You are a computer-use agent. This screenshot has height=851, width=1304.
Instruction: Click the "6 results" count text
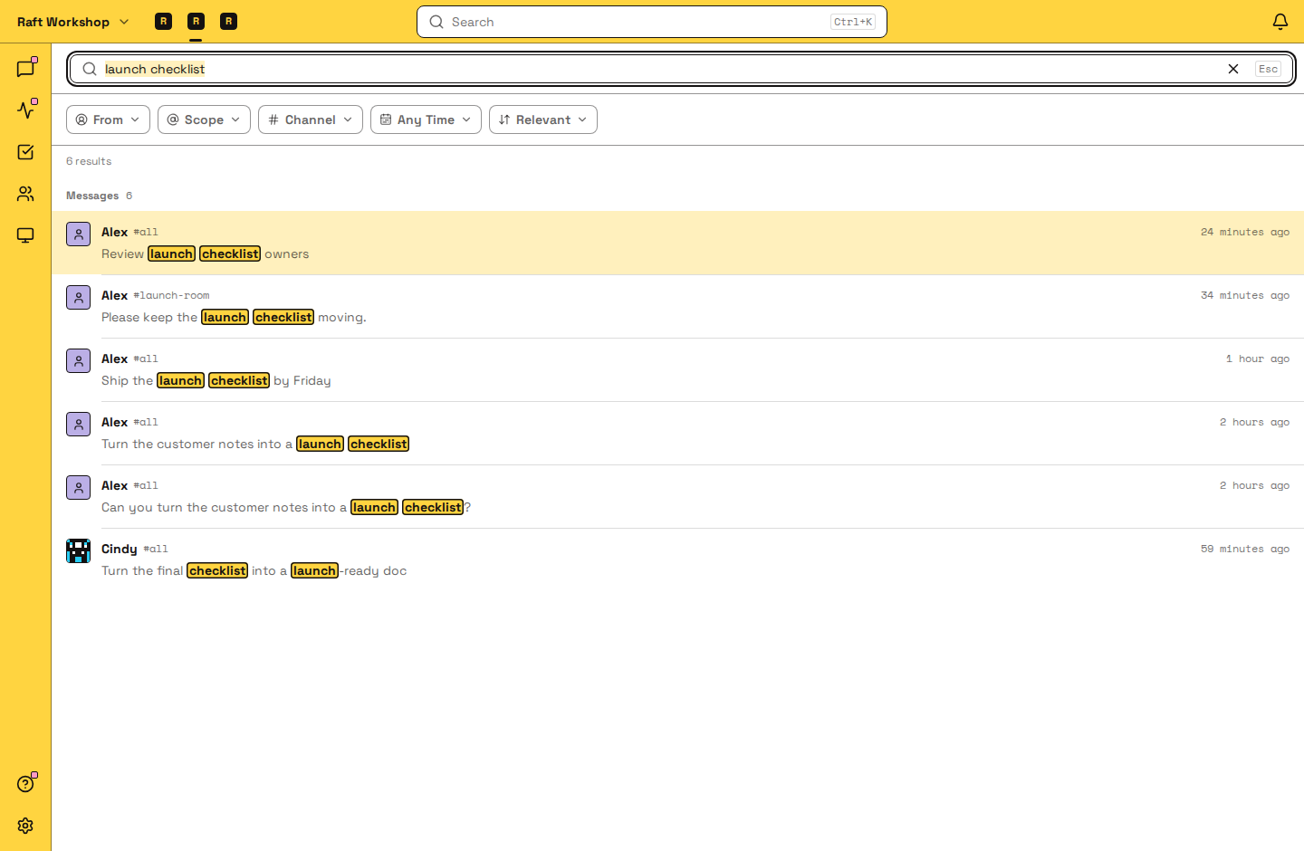pos(89,161)
